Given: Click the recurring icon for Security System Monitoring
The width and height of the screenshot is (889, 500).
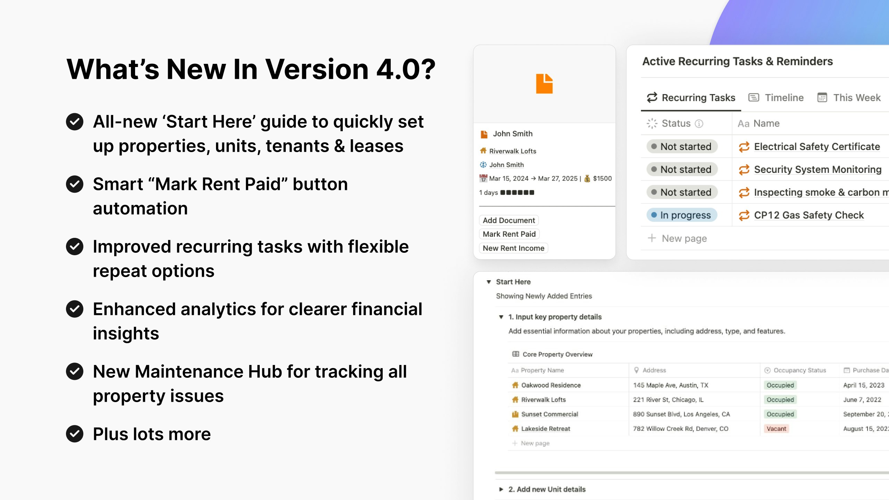Looking at the screenshot, I should pyautogui.click(x=744, y=170).
